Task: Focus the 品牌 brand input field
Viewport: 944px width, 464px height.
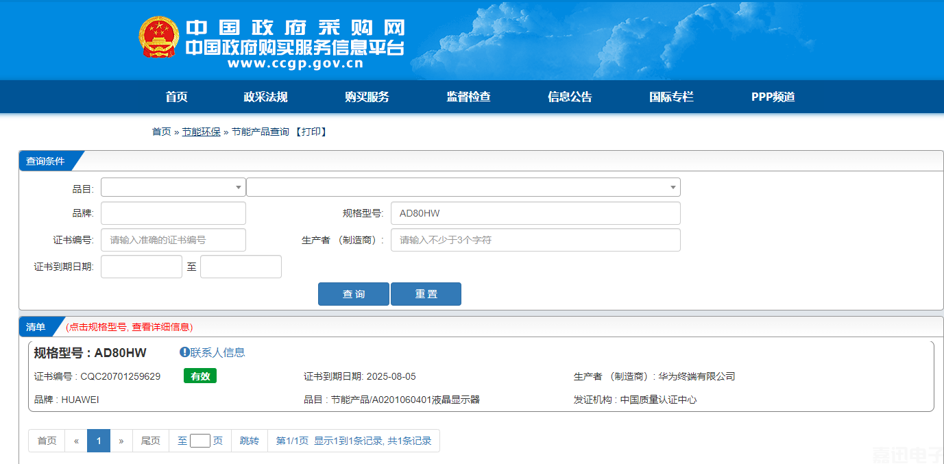Action: click(x=173, y=213)
